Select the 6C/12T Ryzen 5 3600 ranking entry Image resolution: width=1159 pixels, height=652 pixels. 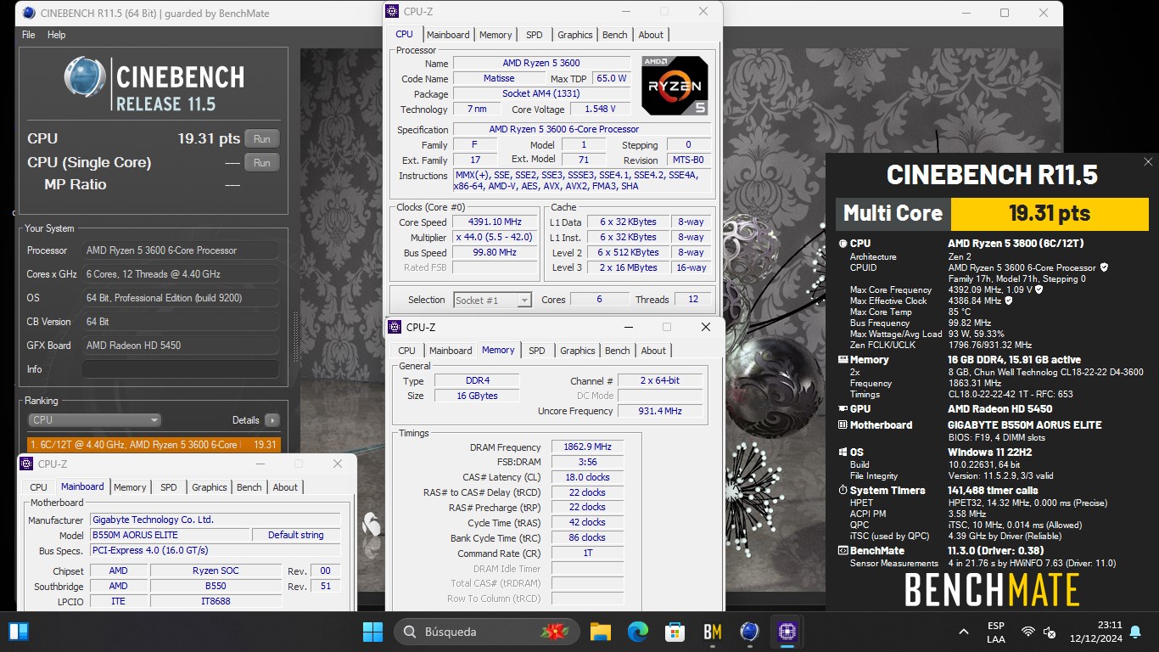[154, 444]
